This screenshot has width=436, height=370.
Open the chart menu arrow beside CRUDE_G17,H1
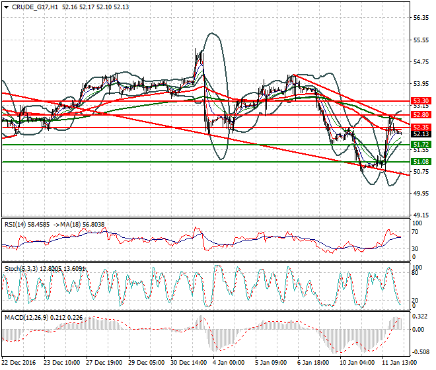click(x=7, y=7)
